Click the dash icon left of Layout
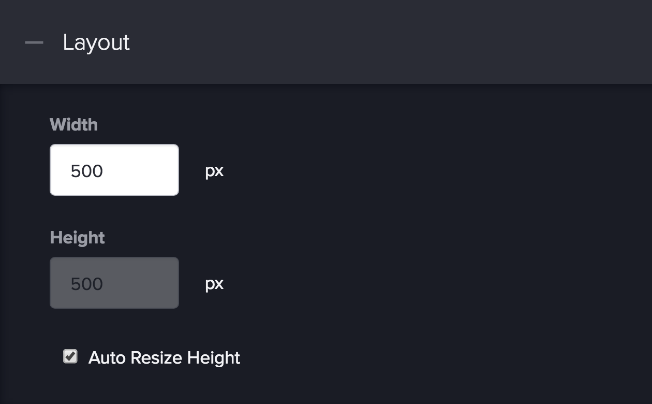The image size is (652, 404). pyautogui.click(x=34, y=42)
